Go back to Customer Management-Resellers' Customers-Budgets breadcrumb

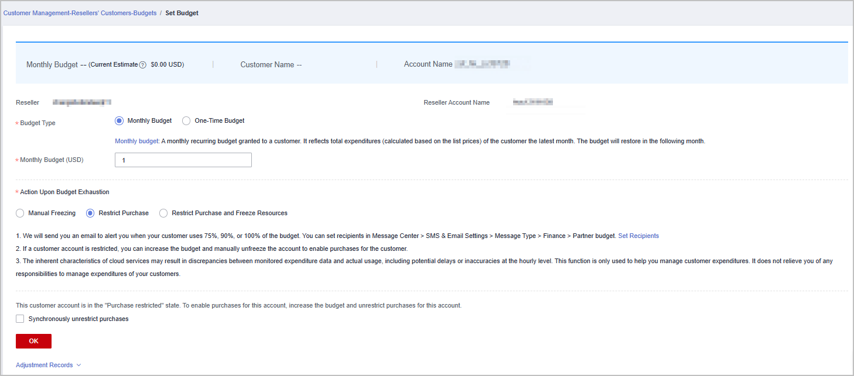click(x=80, y=13)
